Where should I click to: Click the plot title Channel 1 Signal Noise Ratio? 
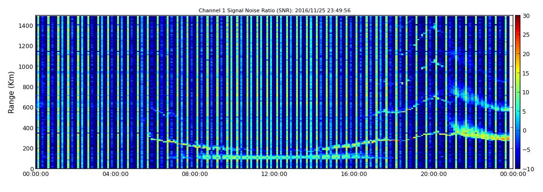pyautogui.click(x=275, y=11)
